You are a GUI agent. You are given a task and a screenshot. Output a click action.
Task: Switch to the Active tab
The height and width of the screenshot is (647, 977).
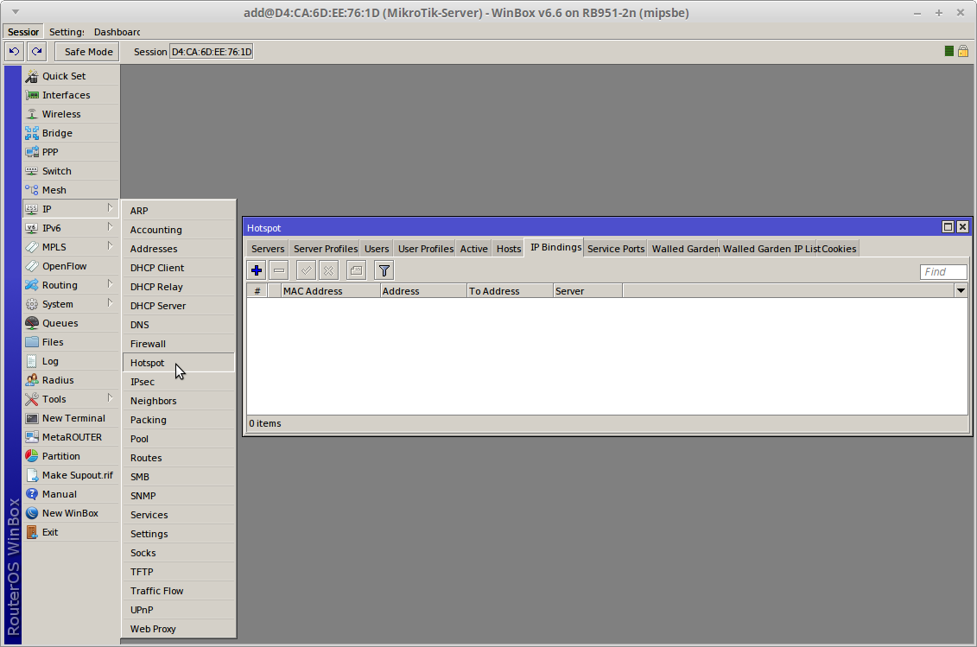click(474, 249)
